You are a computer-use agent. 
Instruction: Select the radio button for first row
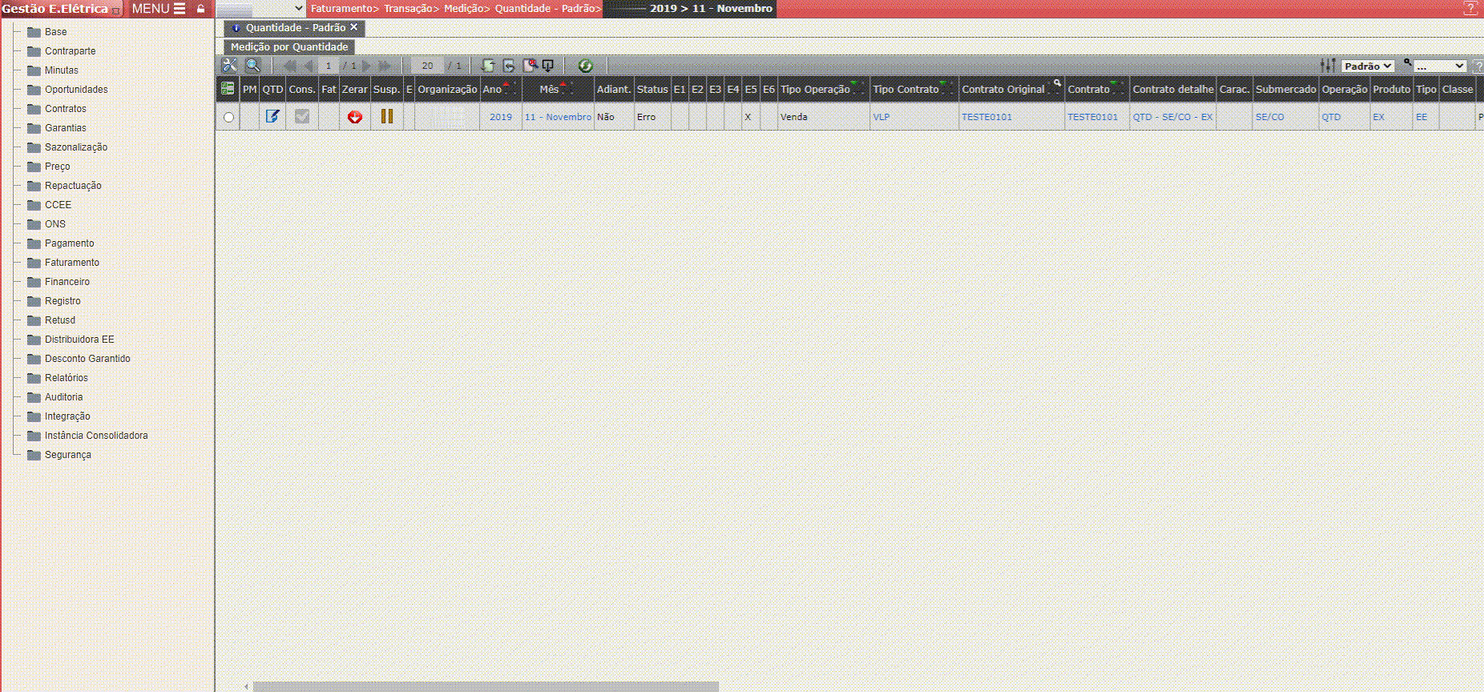tap(228, 118)
